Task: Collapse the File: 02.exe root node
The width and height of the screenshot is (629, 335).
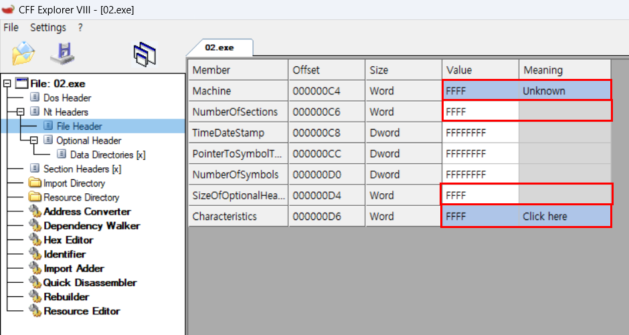Action: coord(7,84)
